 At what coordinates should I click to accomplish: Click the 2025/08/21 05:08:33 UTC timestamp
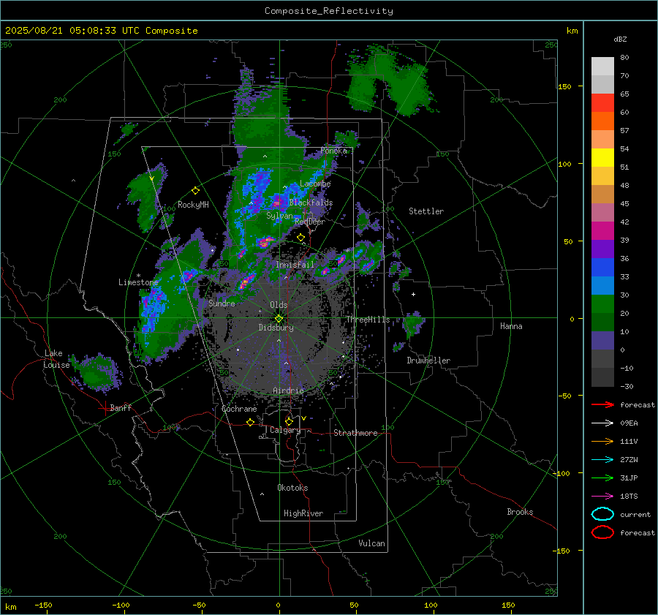[x=72, y=31]
